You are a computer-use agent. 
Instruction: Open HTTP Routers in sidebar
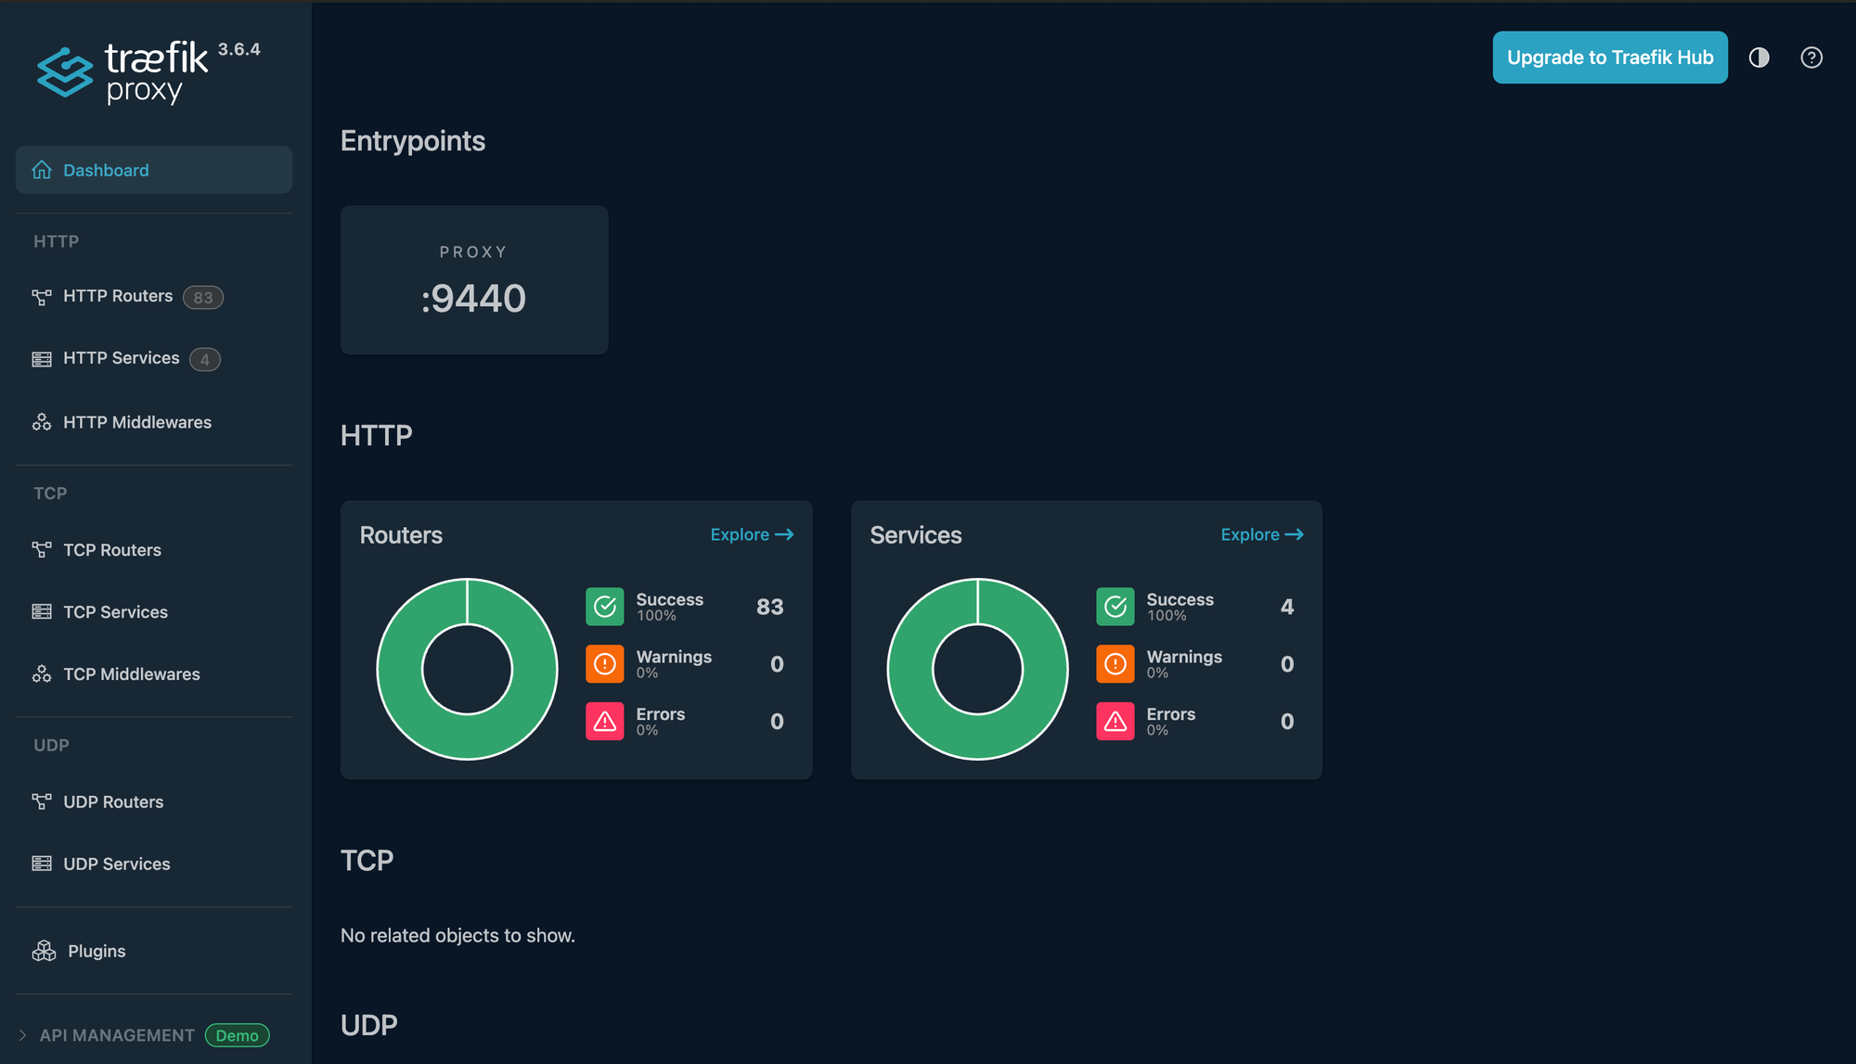click(118, 296)
